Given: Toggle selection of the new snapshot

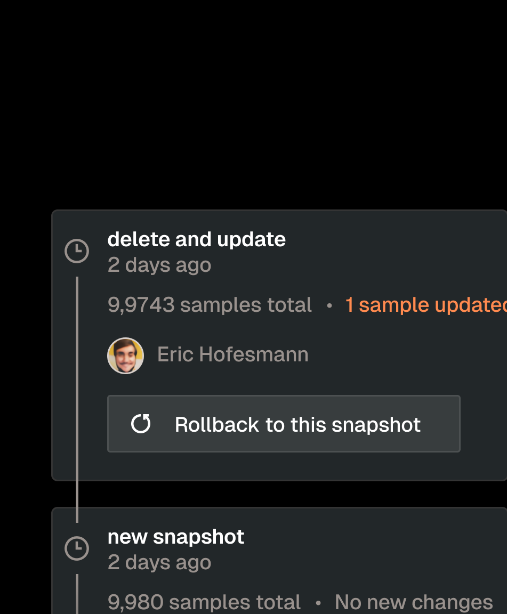Looking at the screenshot, I should (x=176, y=537).
